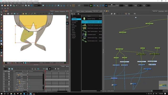Toggle the light bulb icon in Camera status bar
This screenshot has height=95, width=168.
4,63
